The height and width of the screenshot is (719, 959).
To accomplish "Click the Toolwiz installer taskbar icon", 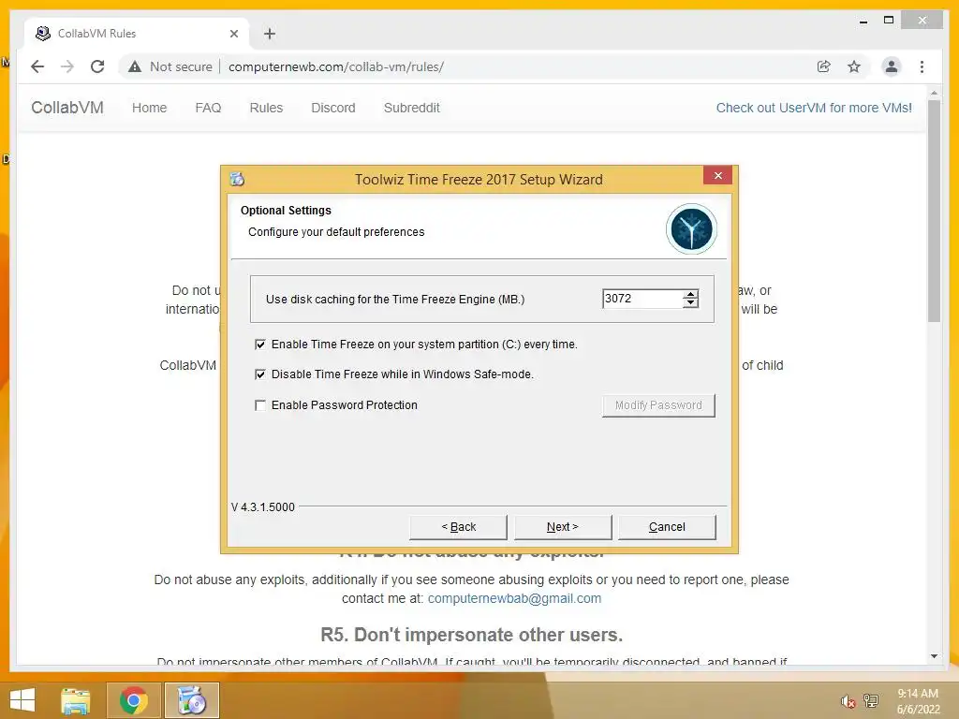I will pyautogui.click(x=191, y=700).
